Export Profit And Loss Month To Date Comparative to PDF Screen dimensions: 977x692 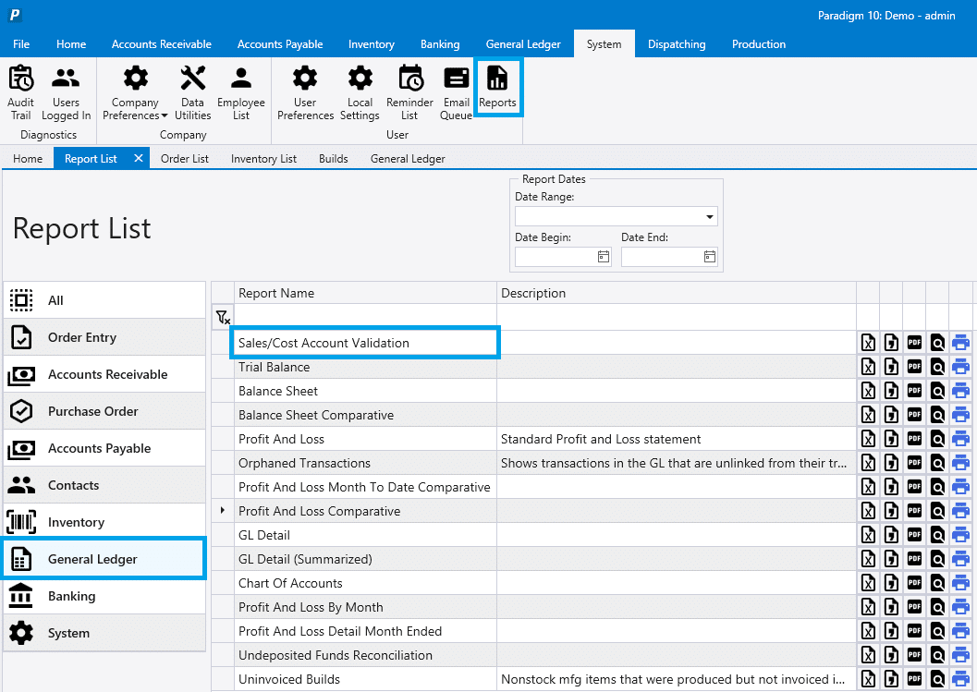point(914,487)
